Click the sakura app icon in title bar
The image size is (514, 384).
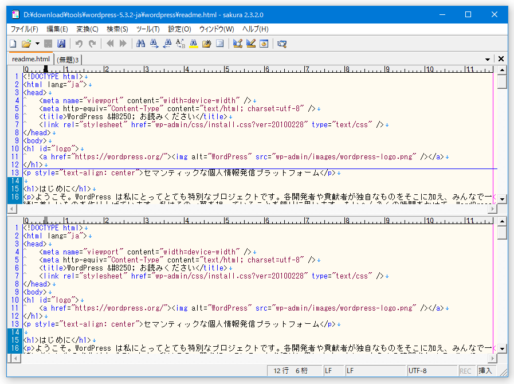point(15,14)
